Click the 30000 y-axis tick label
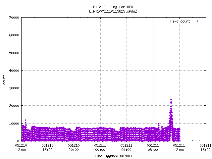This screenshot has width=212, height=159. [14, 88]
